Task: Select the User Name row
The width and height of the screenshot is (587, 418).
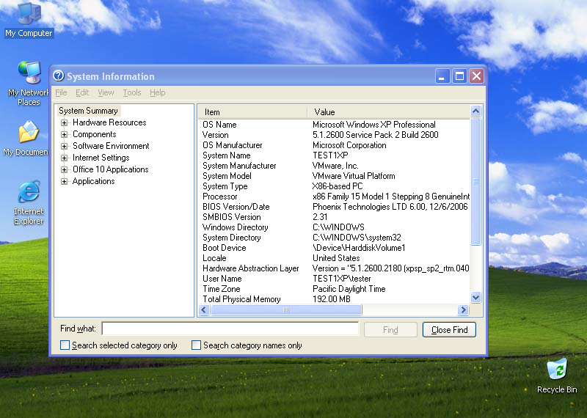Action: click(334, 279)
